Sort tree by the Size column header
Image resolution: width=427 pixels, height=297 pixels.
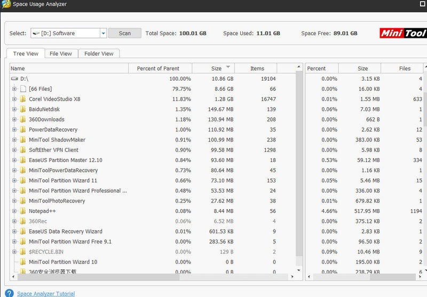tap(213, 69)
